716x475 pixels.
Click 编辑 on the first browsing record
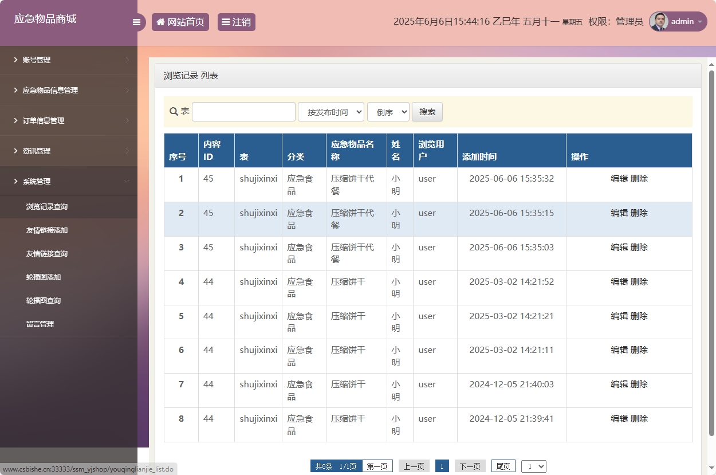click(x=620, y=178)
